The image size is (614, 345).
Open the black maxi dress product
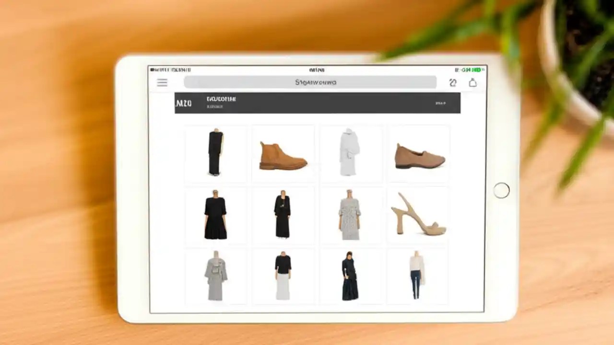tap(215, 152)
